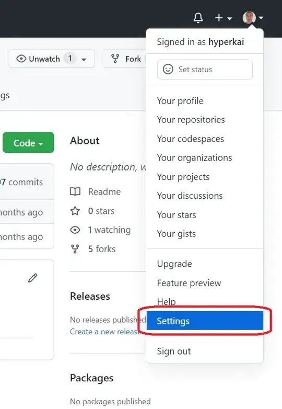Open the notifications bell
The width and height of the screenshot is (282, 409).
coord(198,18)
